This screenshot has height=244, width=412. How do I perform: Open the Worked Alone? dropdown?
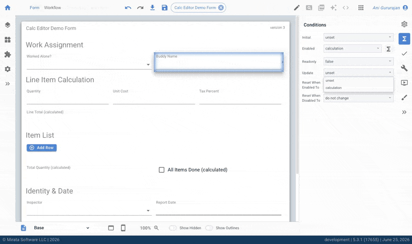[x=89, y=65]
